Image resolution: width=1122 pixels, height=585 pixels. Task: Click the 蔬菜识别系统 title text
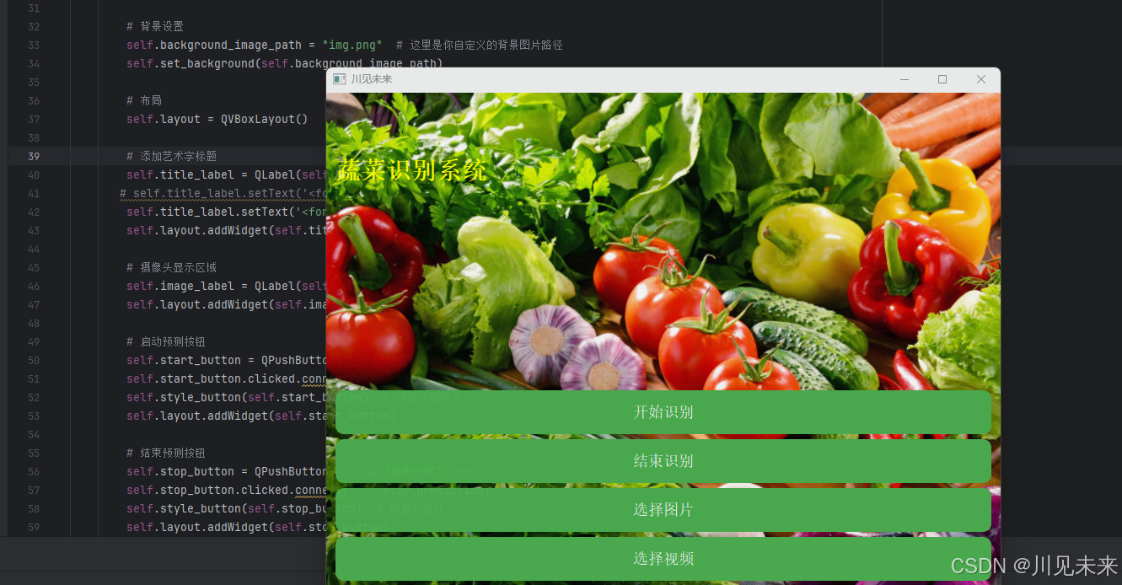411,170
